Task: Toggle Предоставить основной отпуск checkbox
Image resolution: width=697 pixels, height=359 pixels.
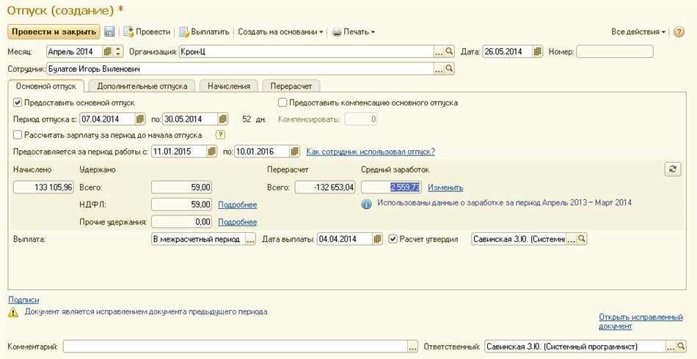Action: coord(18,103)
